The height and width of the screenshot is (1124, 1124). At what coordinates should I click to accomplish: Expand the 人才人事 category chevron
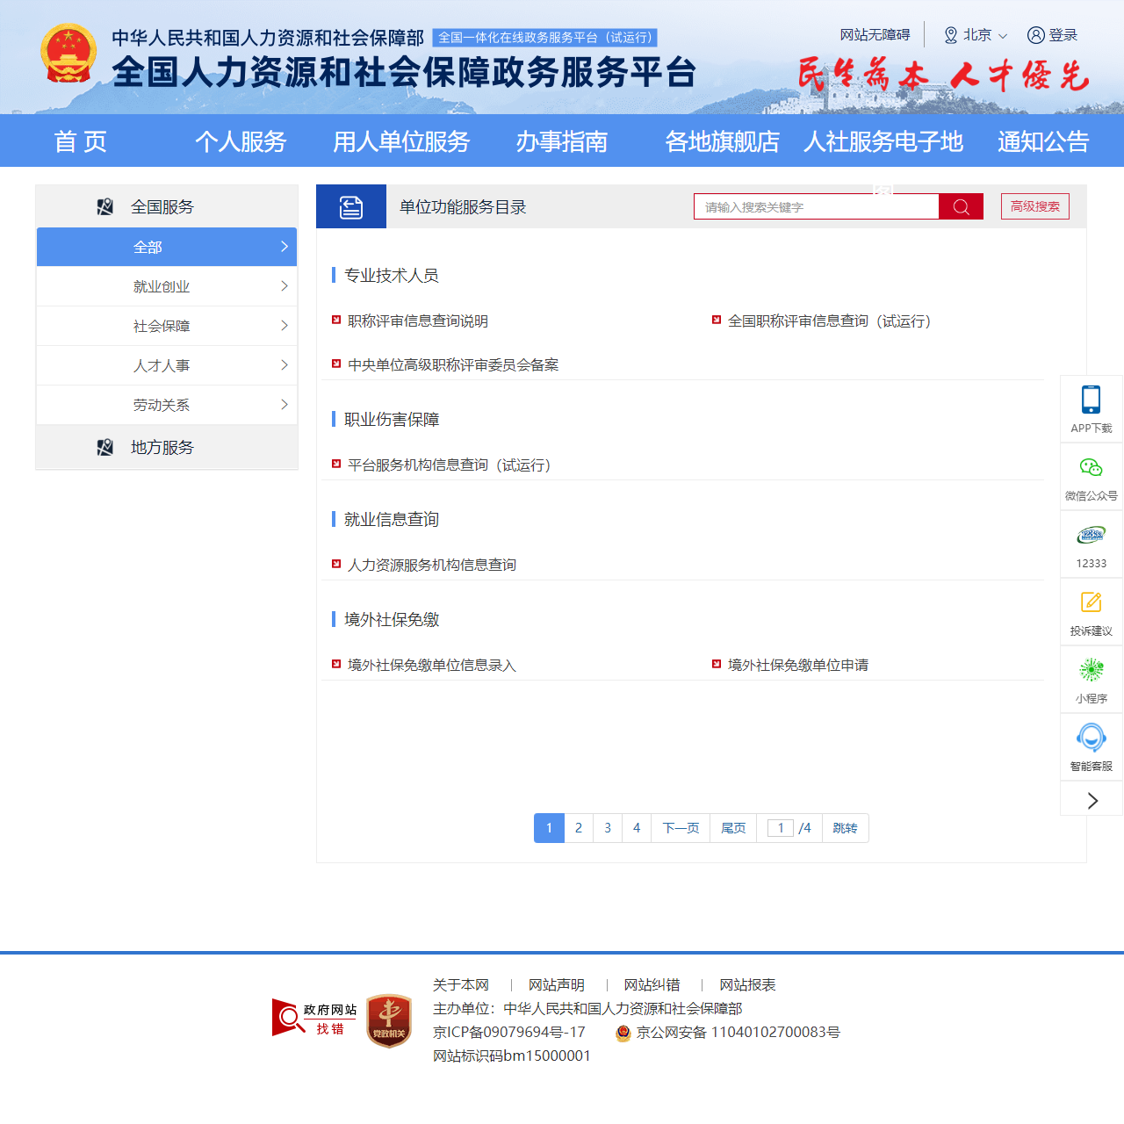point(283,365)
